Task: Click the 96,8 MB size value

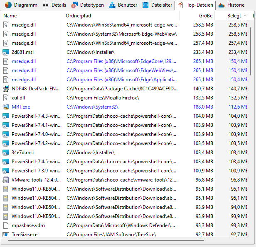Action: tap(204, 180)
